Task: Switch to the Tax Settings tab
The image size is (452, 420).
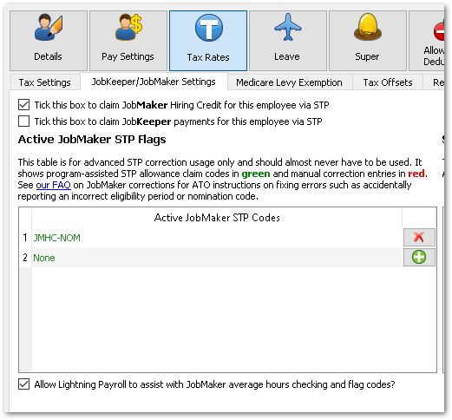Action: point(45,82)
